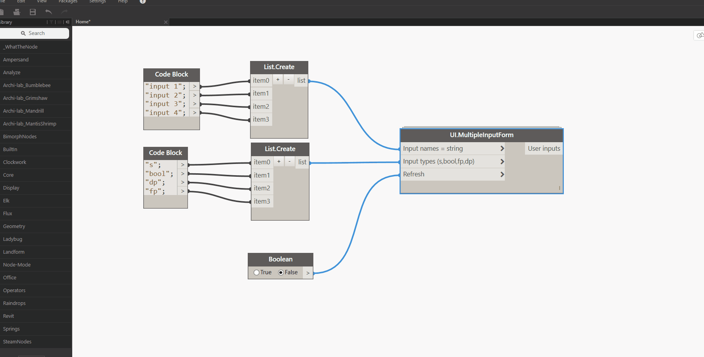Screen dimensions: 704x357
Task: Close the Home workspace tab
Action: click(166, 22)
